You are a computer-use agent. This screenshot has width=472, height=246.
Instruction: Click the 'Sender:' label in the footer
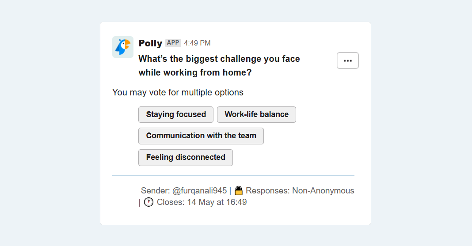pos(155,191)
